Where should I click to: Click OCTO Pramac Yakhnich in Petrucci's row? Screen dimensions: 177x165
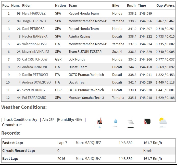tap(86, 75)
